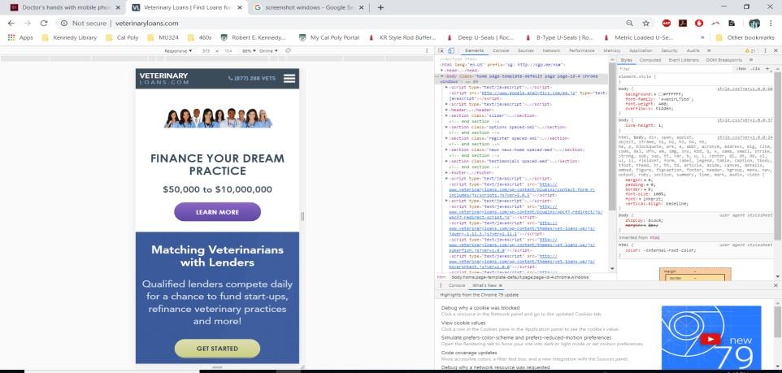
Task: Click the GET STARTED button
Action: [x=217, y=349]
